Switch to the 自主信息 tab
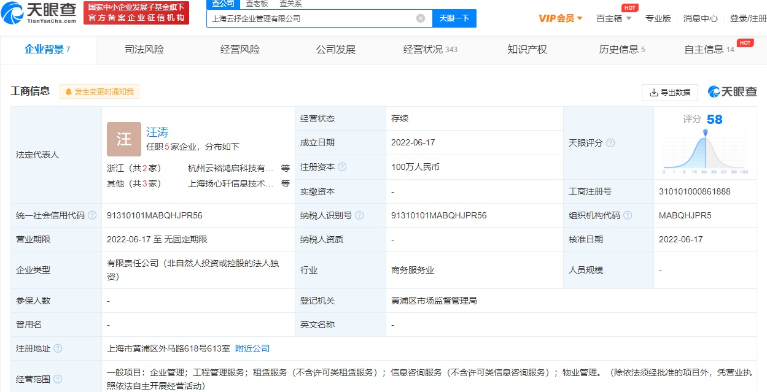The width and height of the screenshot is (767, 392). tap(709, 50)
